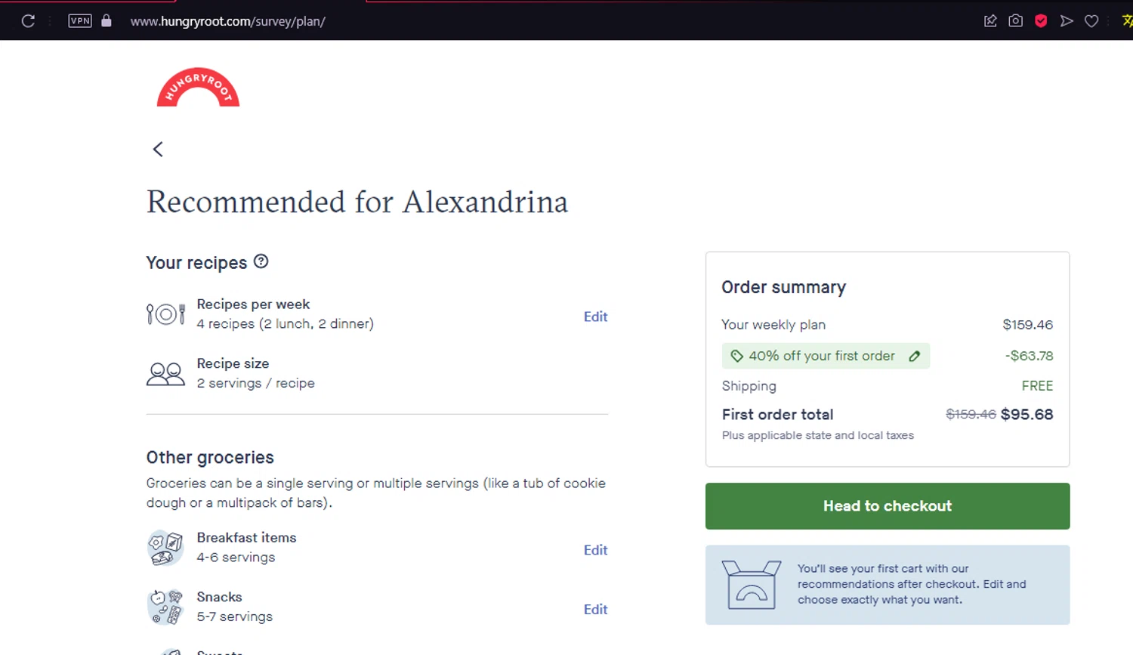Go back using the left chevron arrow

click(158, 150)
